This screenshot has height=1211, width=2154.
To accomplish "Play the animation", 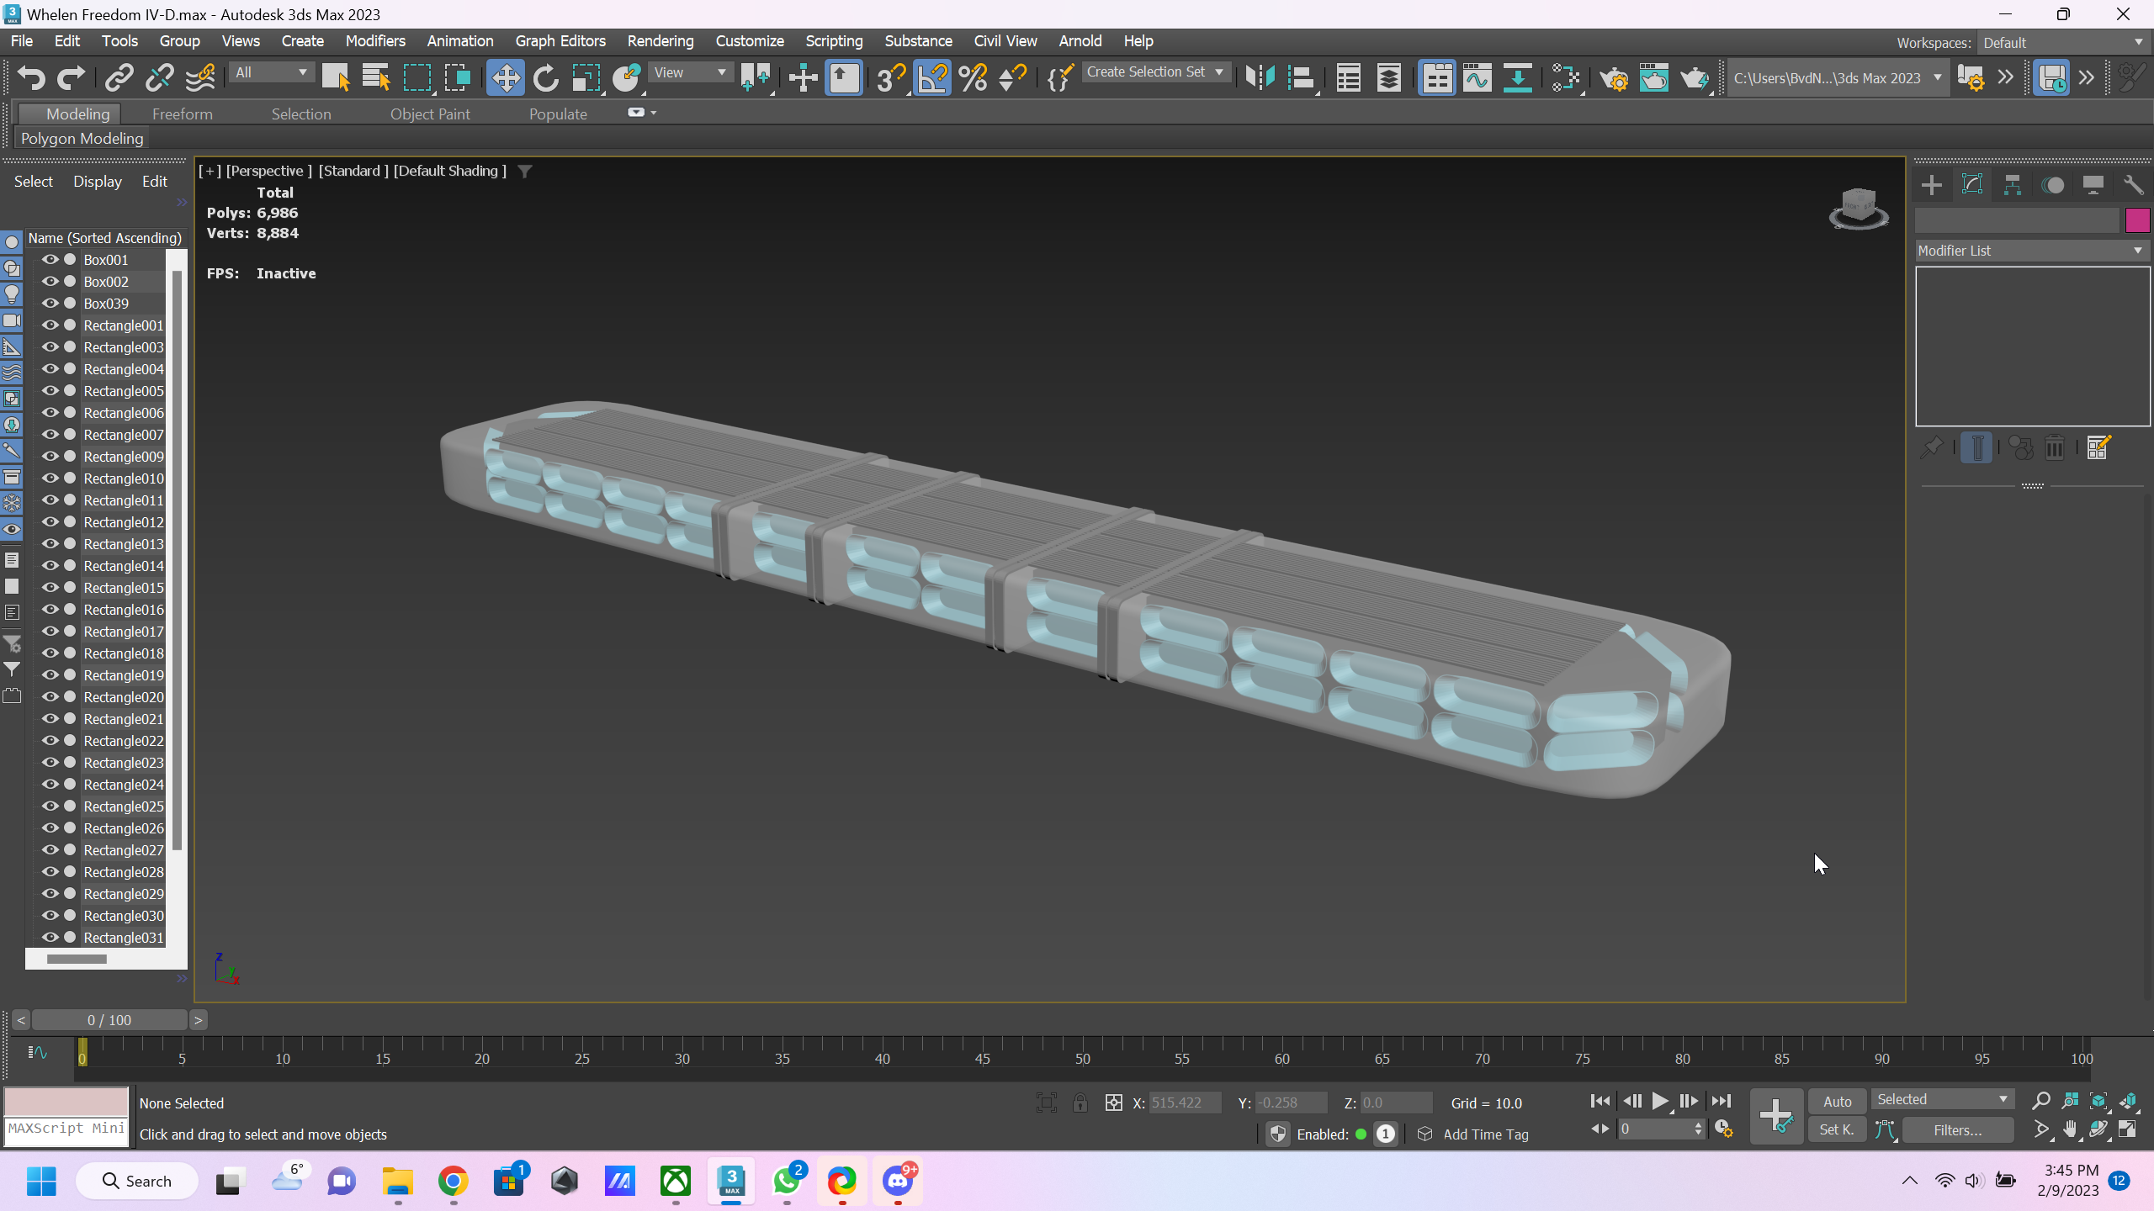I will point(1660,1101).
